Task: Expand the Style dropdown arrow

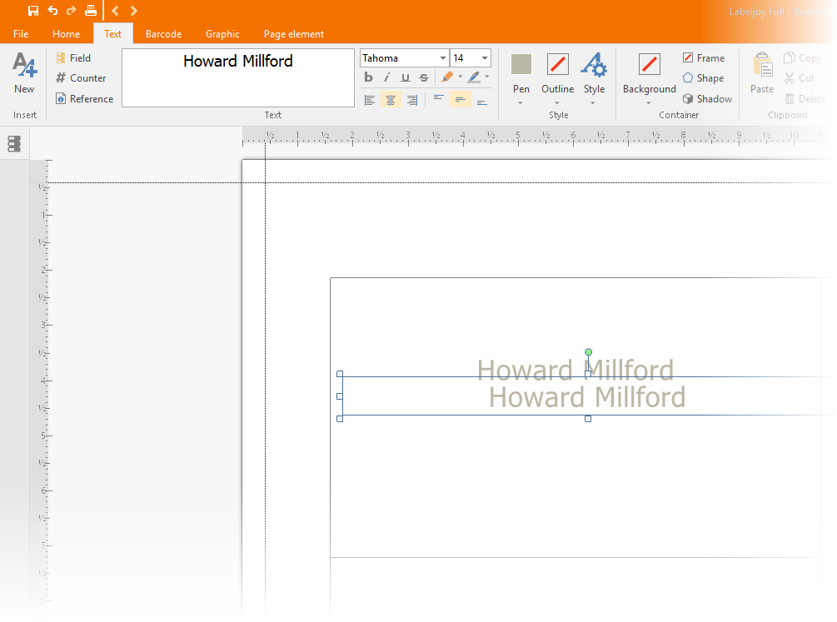Action: pos(593,103)
